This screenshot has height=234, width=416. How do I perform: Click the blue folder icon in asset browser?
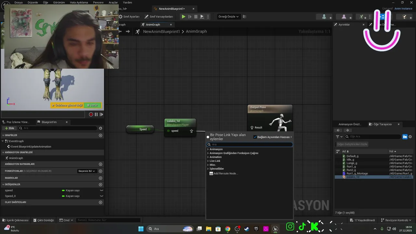point(405,137)
